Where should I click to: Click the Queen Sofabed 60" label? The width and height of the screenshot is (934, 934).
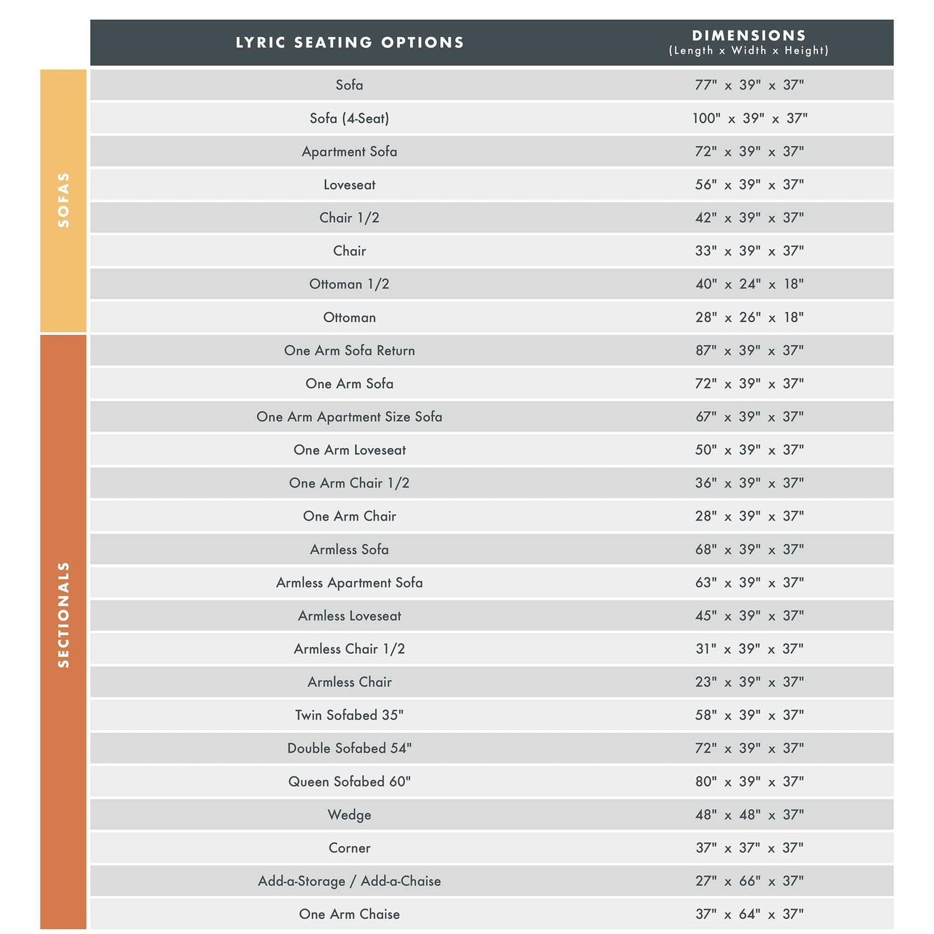(x=349, y=781)
